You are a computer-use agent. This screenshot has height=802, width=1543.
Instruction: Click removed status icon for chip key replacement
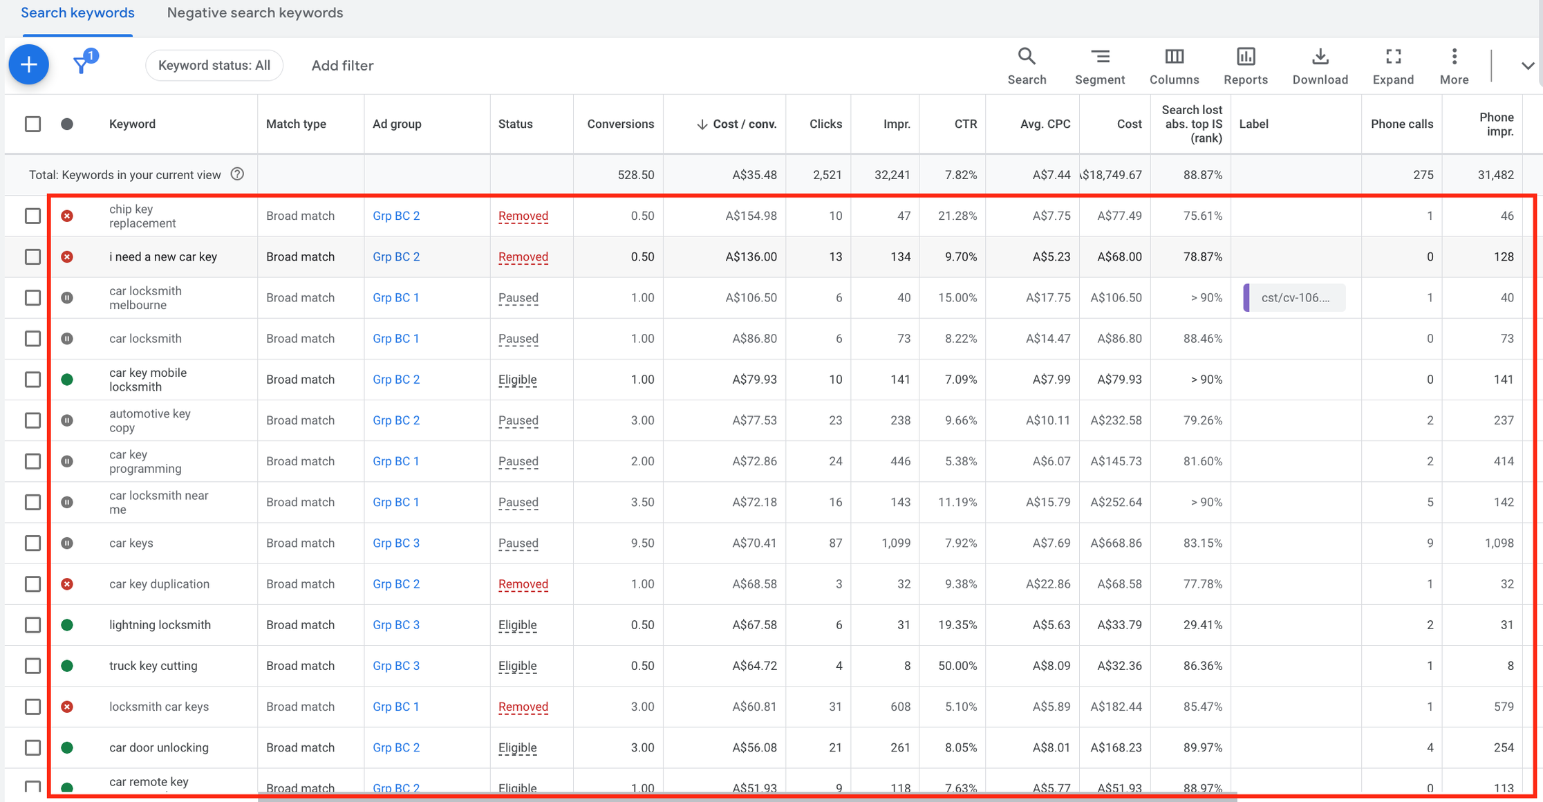point(67,216)
